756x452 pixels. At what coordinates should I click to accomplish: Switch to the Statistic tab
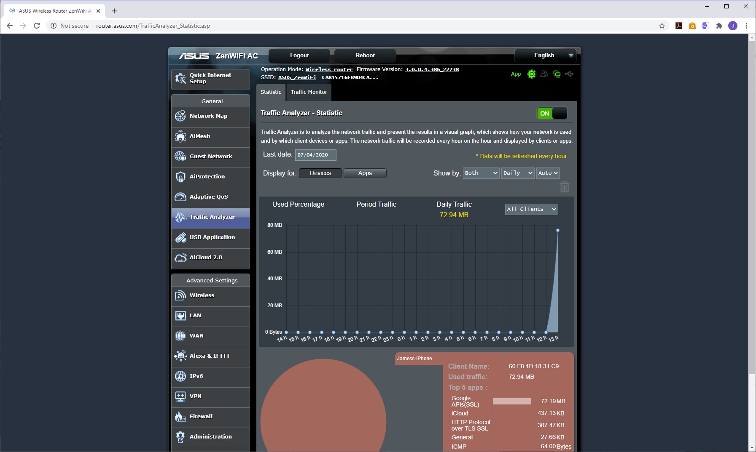point(271,92)
